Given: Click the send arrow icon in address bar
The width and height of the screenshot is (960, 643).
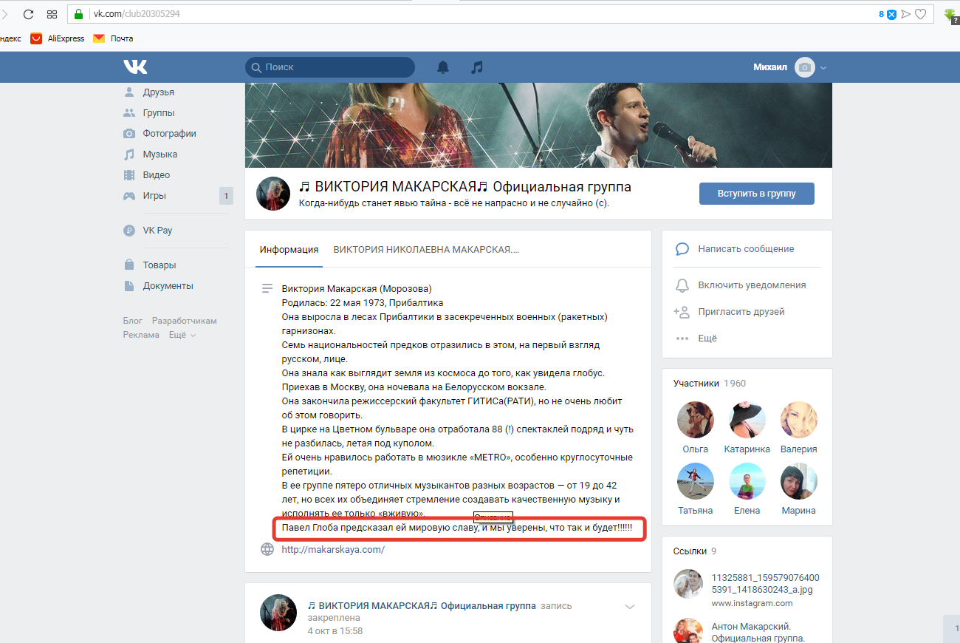Looking at the screenshot, I should click(x=906, y=14).
